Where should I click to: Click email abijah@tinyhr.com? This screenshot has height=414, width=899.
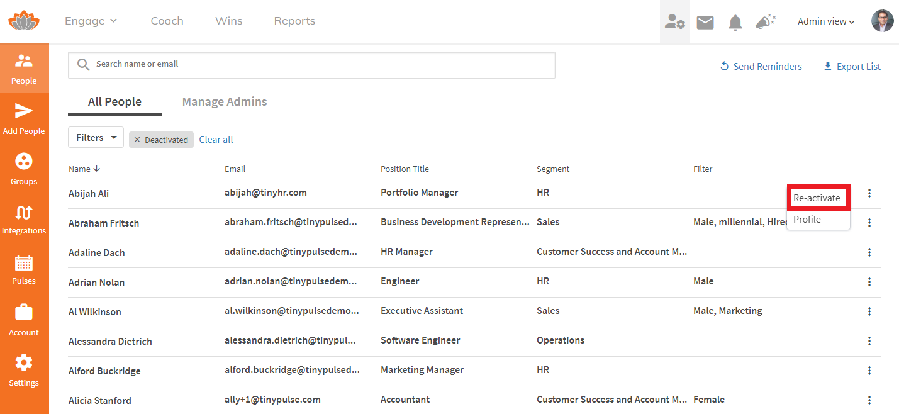coord(265,193)
